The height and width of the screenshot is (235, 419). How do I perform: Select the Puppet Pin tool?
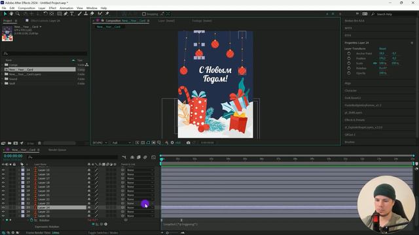(x=107, y=14)
